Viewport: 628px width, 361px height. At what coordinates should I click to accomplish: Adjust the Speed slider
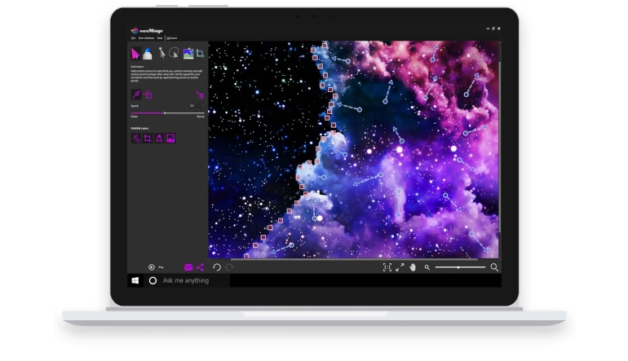[x=165, y=112]
